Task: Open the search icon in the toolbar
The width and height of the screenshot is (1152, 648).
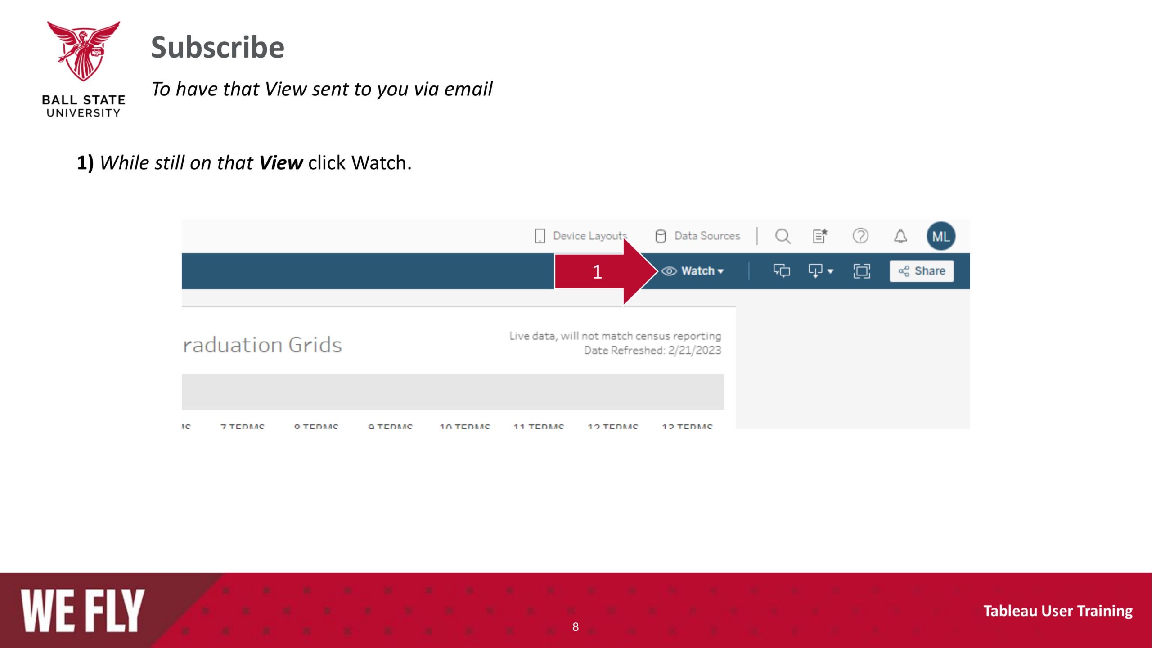Action: (x=783, y=236)
